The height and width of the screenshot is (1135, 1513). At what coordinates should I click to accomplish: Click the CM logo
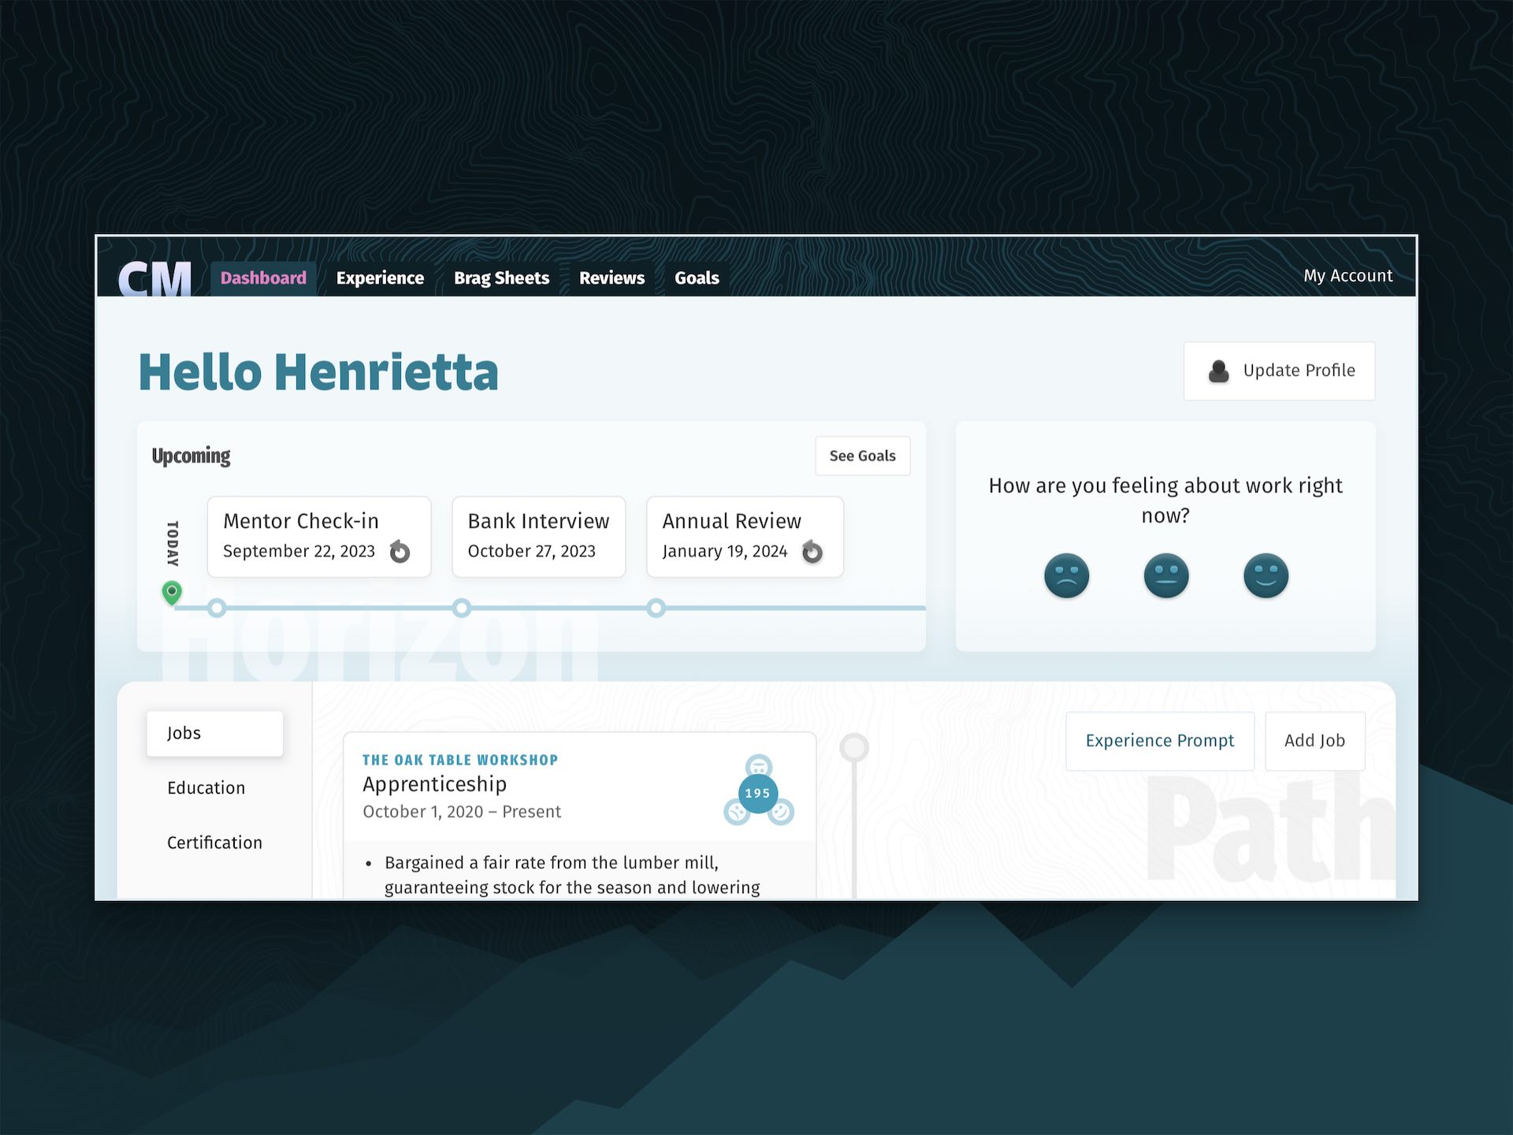(x=154, y=278)
